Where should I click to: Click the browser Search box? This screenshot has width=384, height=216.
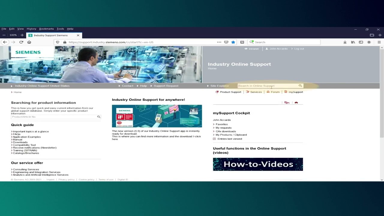point(284,42)
